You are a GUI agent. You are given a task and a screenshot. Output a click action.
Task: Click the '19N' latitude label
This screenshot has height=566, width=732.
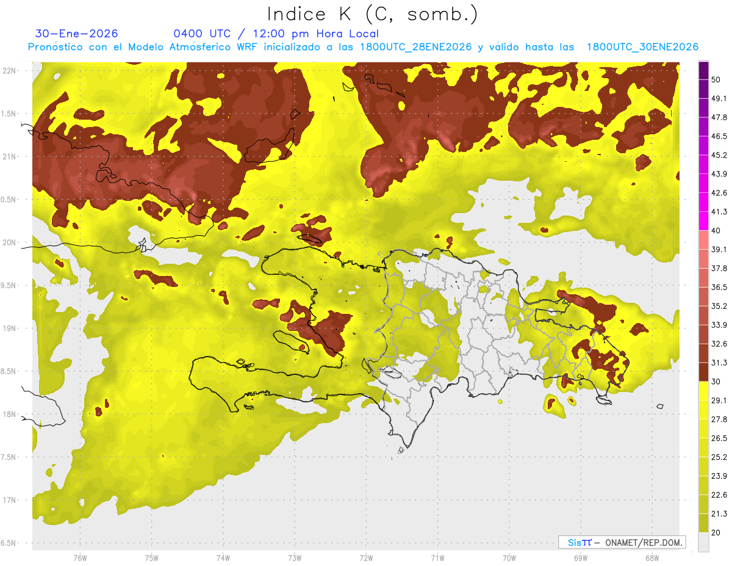[x=9, y=328]
